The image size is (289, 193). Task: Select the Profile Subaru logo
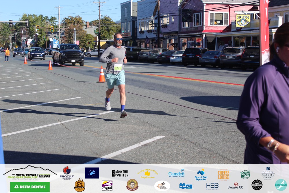(x=67, y=173)
